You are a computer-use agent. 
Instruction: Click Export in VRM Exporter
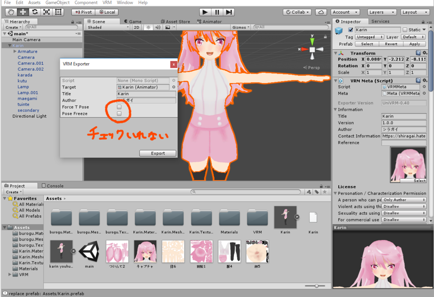pos(158,153)
